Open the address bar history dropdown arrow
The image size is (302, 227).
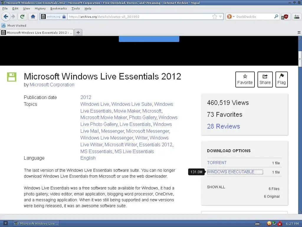click(221, 17)
